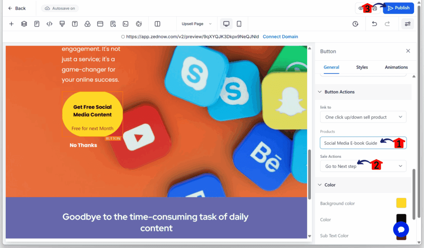
Task: Open the layers stack icon
Action: tap(24, 24)
